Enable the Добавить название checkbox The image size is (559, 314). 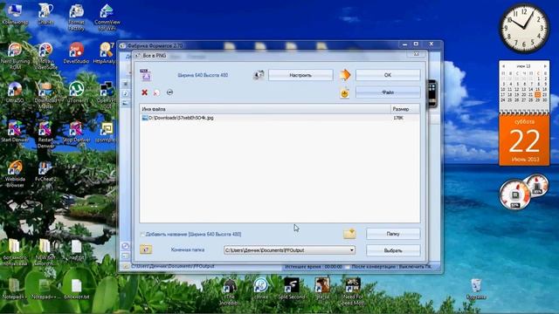[x=142, y=235]
